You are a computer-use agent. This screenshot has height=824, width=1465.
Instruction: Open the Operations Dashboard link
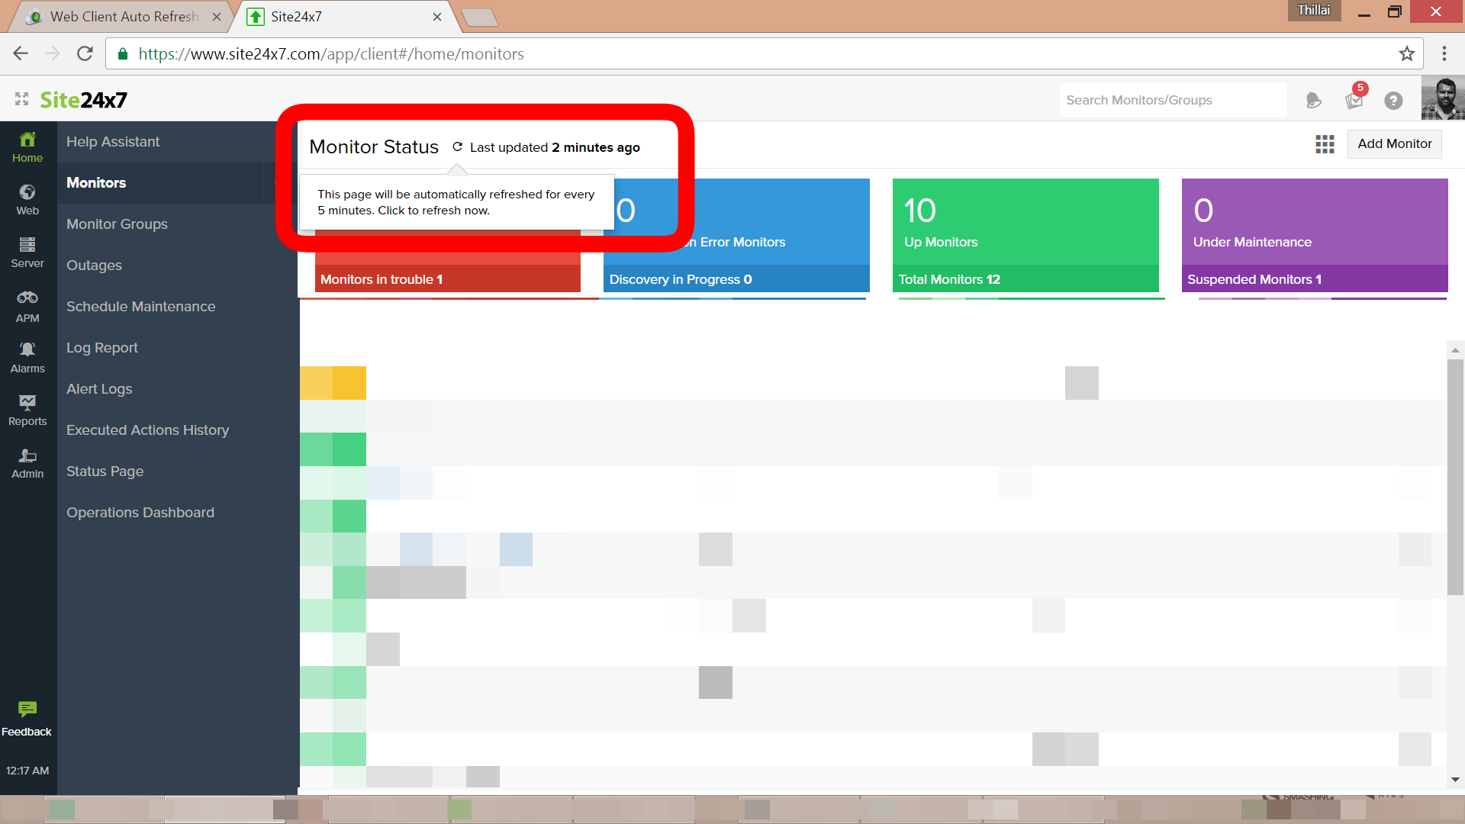140,512
